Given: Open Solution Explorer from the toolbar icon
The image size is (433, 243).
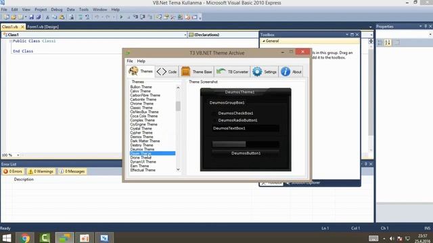Looking at the screenshot, I should tap(159, 17).
